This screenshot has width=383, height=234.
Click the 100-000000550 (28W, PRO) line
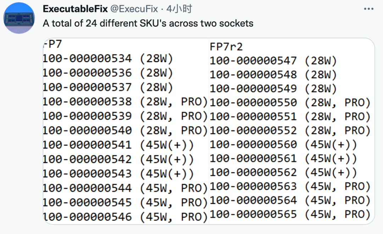290,103
